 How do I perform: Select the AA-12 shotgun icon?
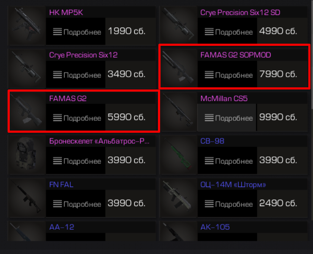27,231
